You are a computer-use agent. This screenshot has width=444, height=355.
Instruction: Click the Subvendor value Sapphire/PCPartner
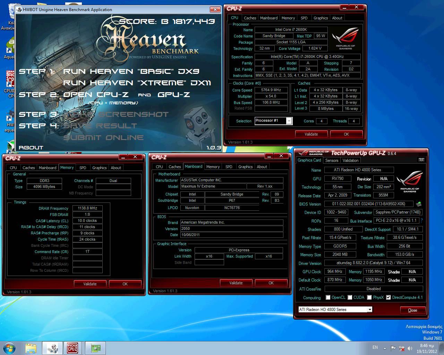coord(398,212)
